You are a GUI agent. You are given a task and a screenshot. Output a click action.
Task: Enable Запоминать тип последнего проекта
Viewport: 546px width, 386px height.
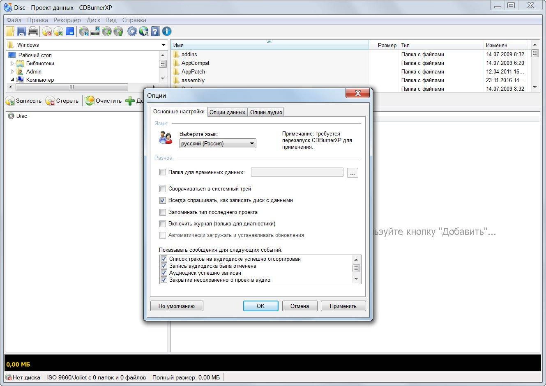[163, 212]
